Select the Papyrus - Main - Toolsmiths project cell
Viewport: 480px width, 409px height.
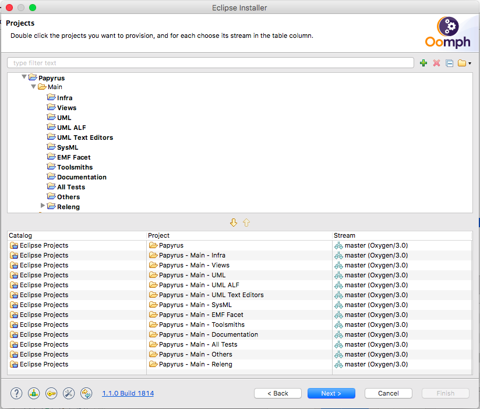239,325
